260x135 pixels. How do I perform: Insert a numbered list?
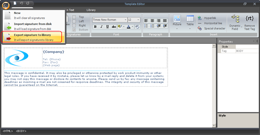pos(152,26)
